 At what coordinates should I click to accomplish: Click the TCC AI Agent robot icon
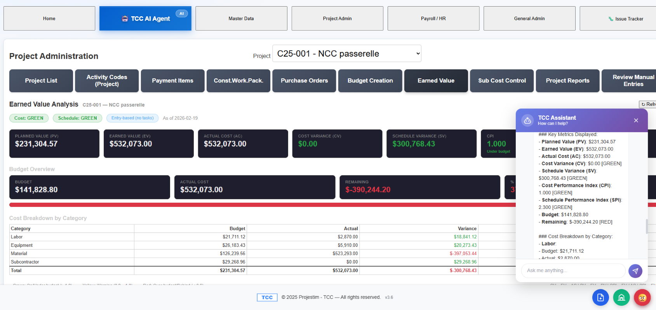point(125,19)
